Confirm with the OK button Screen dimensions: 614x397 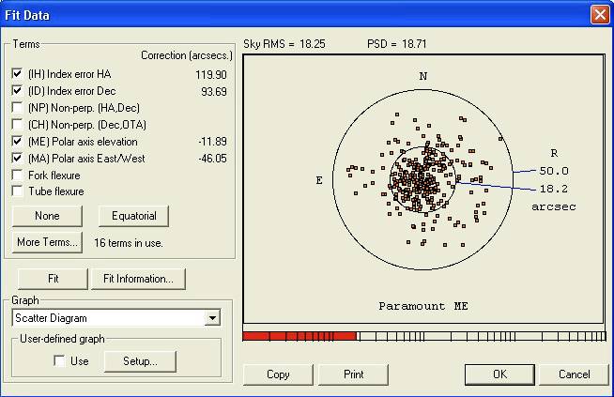[499, 374]
